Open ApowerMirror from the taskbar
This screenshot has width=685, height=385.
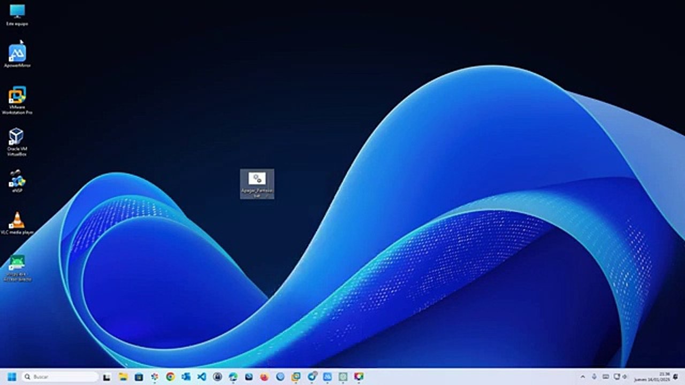[327, 377]
